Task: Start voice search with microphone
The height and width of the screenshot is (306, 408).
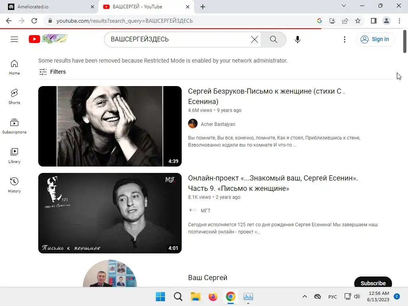Action: coord(297,39)
